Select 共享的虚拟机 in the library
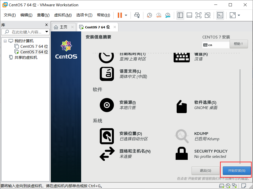The image size is (253, 189). tap(26, 58)
